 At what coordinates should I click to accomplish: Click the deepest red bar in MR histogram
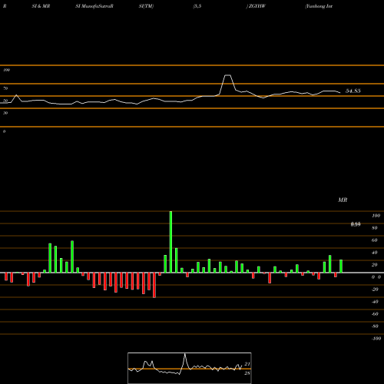(154, 285)
